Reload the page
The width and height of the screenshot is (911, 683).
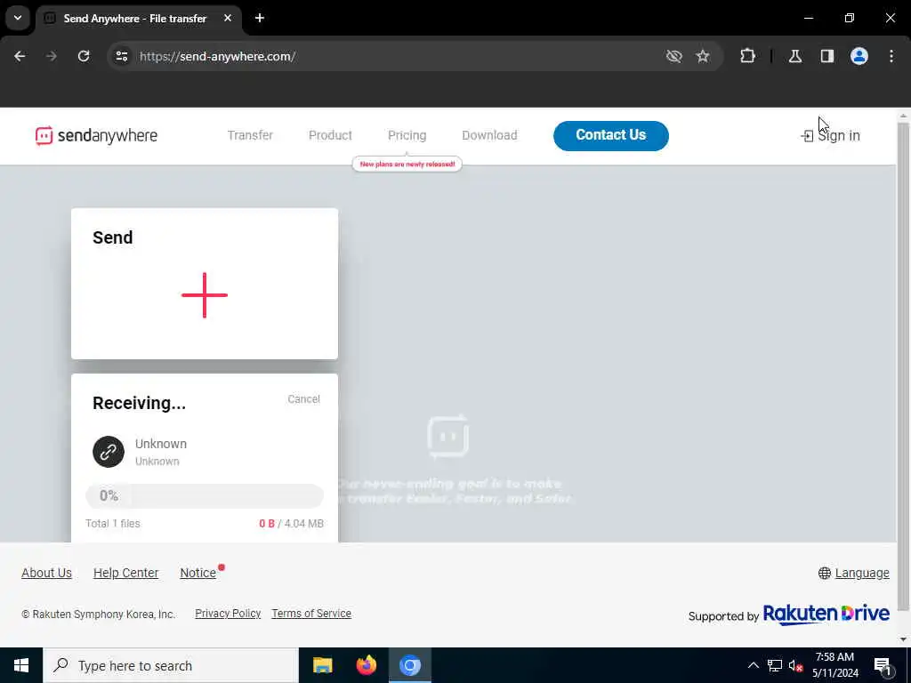[84, 56]
